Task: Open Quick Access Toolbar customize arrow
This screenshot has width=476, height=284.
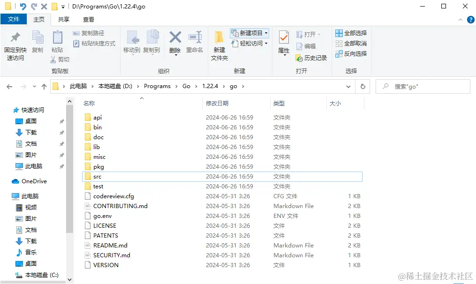Action: click(63, 7)
